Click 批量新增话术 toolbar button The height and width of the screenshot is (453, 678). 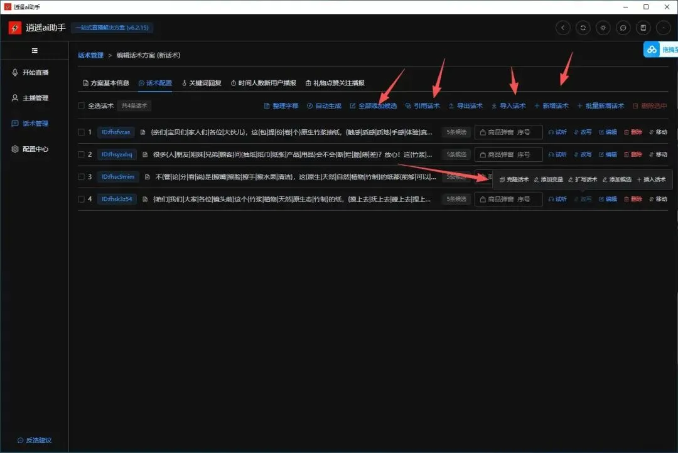[601, 105]
